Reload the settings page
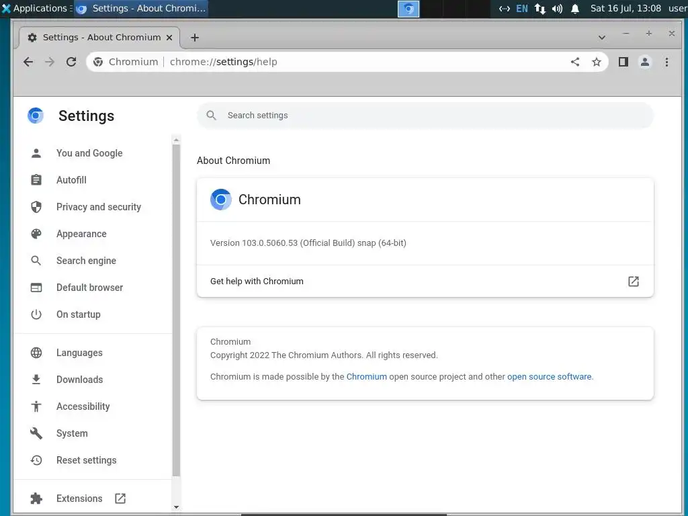 (71, 62)
